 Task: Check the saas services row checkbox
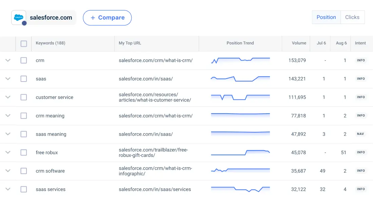coord(23,189)
